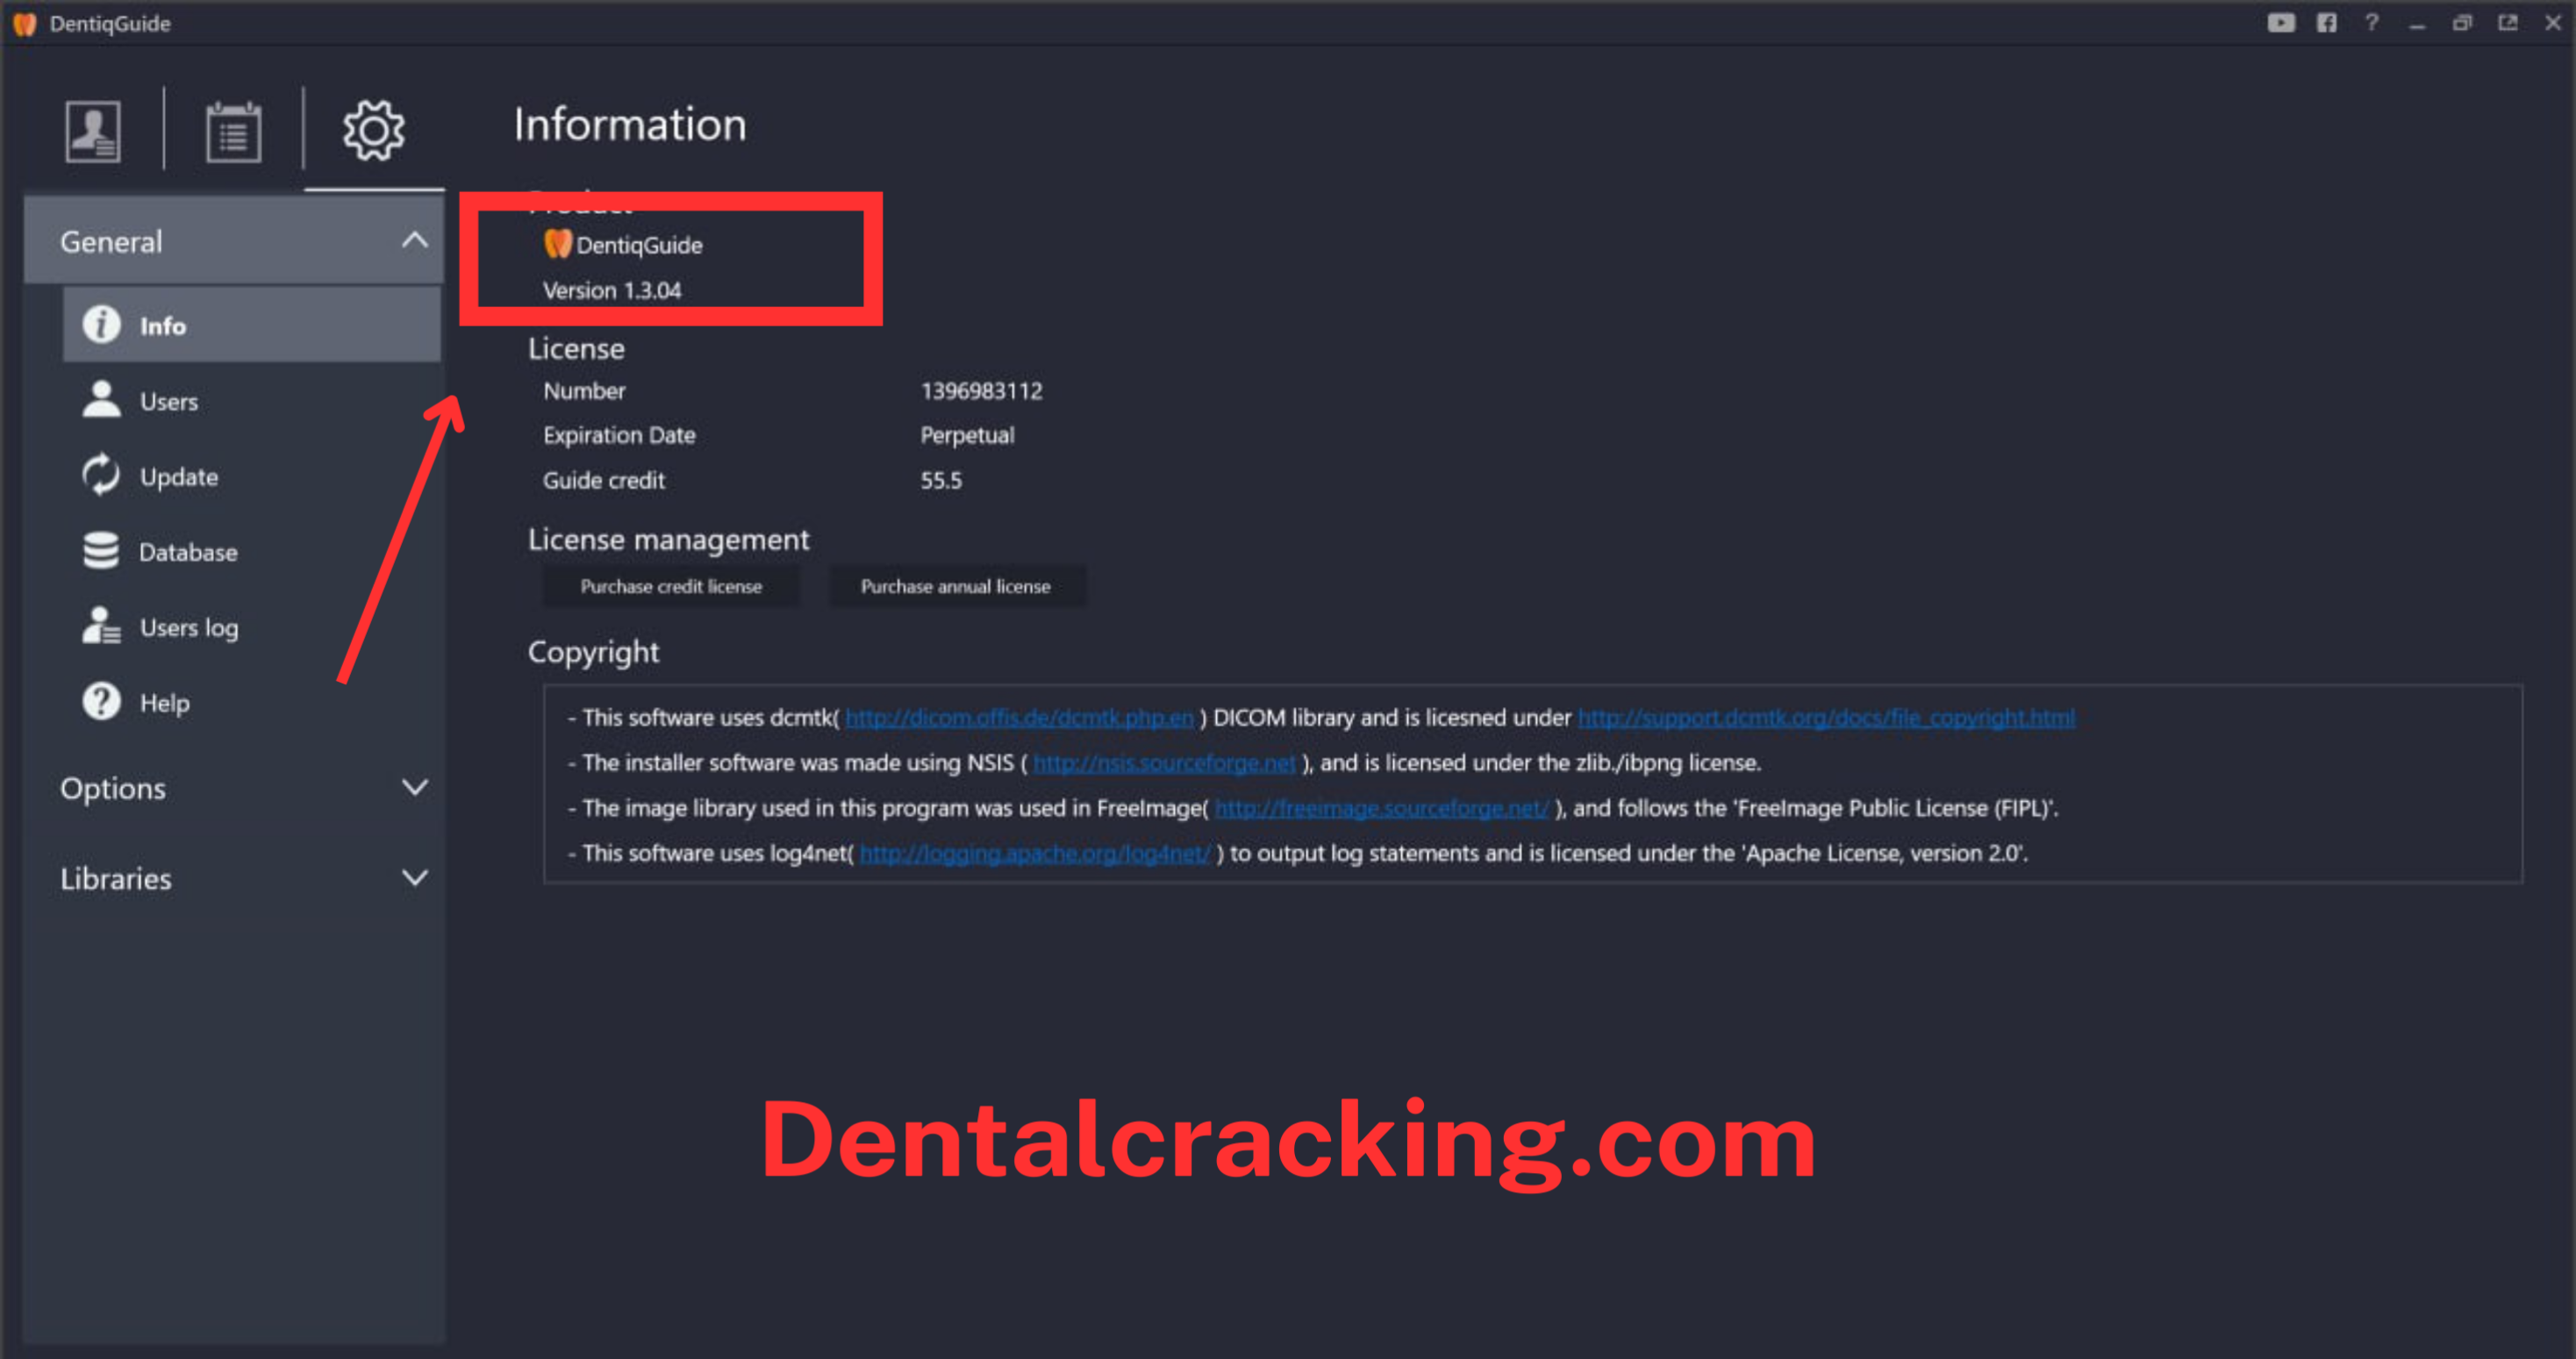Click the pop-out window icon in title bar

2508,23
